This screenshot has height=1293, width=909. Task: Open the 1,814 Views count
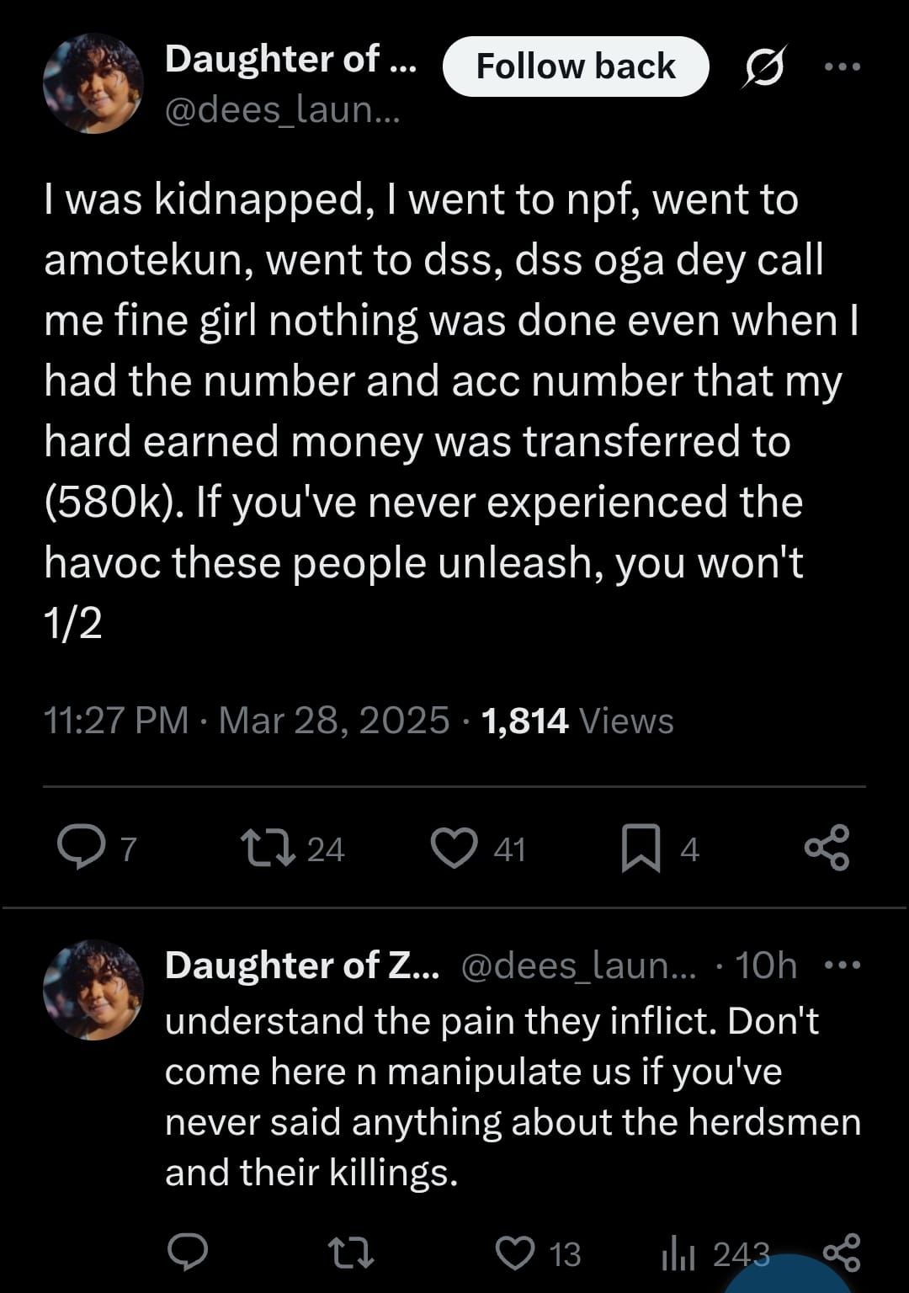[577, 721]
